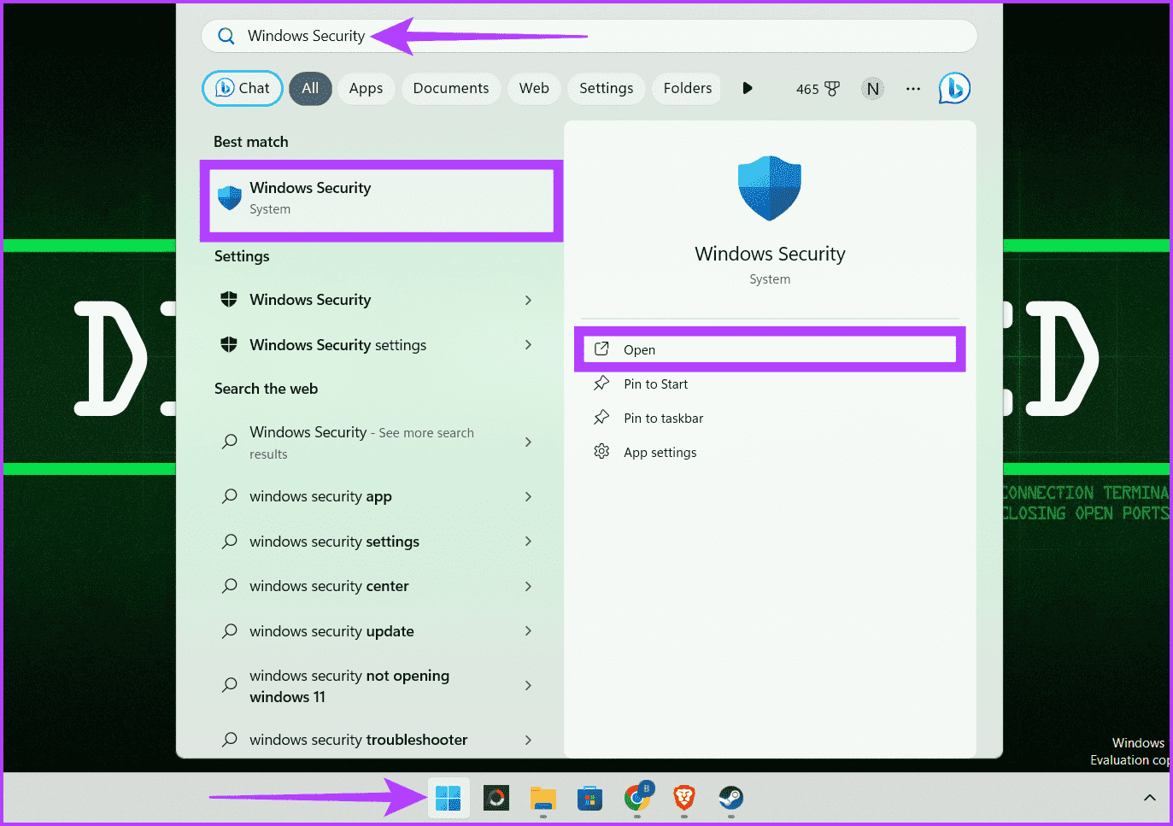This screenshot has width=1173, height=826.
Task: Open App settings for Windows Security
Action: click(770, 453)
